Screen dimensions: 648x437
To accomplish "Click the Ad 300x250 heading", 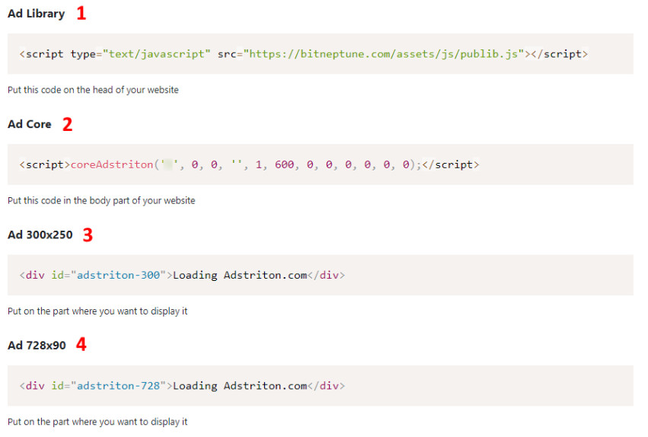I will tap(40, 234).
